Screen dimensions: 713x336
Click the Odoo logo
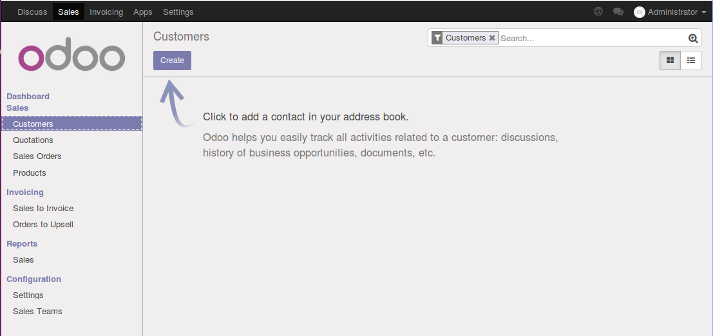[x=71, y=54]
